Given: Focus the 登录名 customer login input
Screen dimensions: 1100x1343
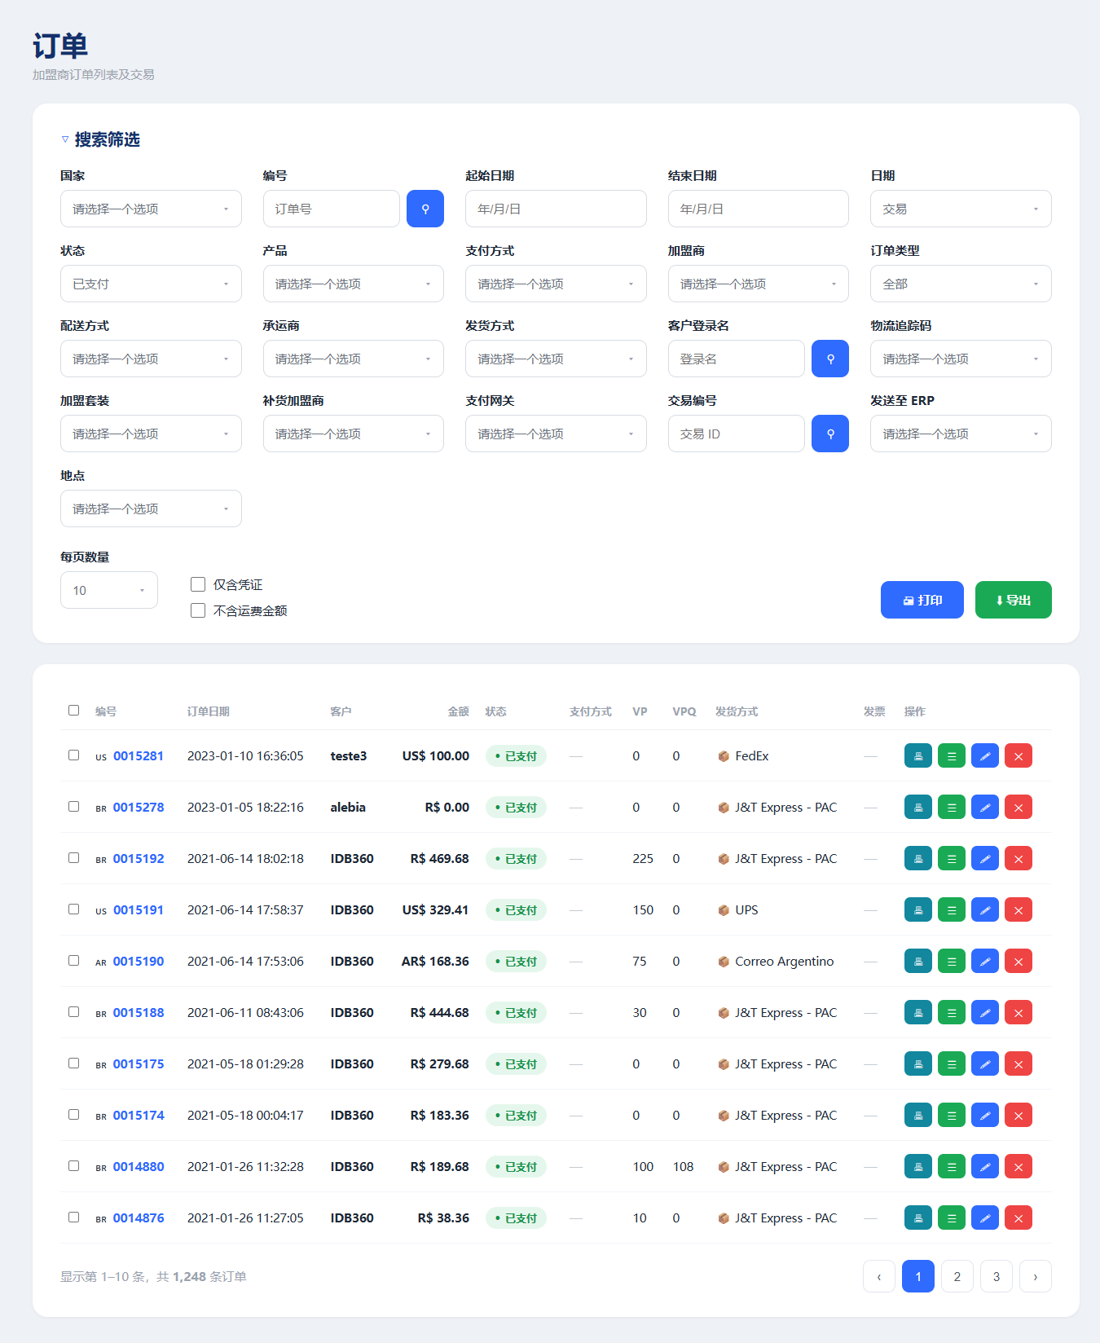Looking at the screenshot, I should [737, 359].
